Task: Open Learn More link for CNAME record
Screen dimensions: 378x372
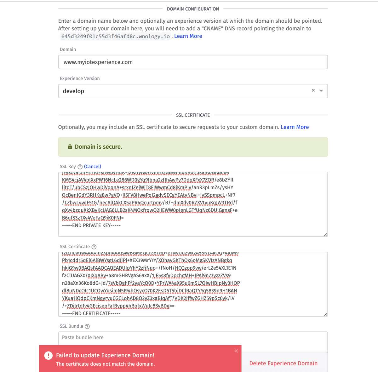Action: 188,36
